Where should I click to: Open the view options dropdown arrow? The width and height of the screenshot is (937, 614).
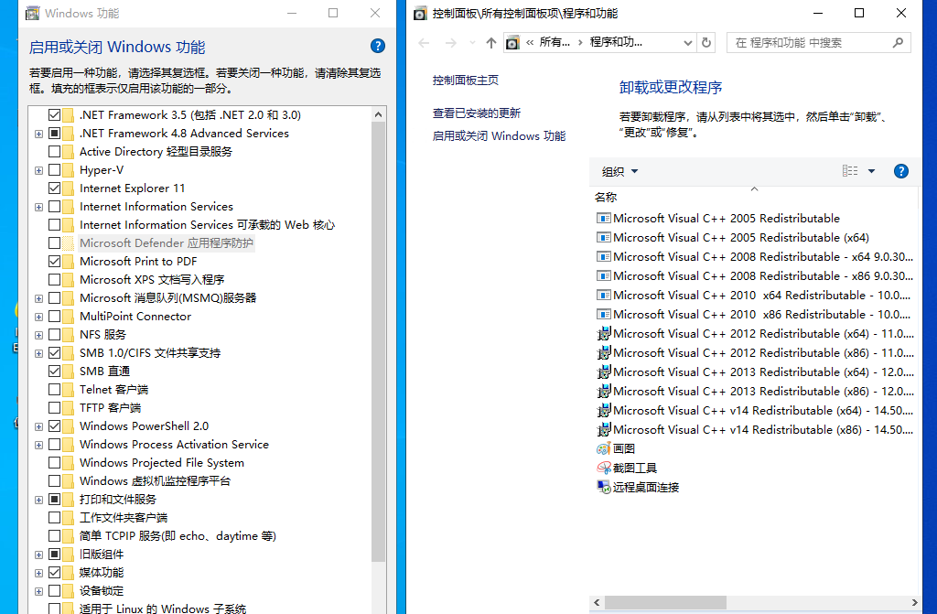(x=871, y=171)
